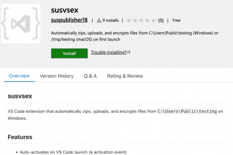Click the first rating star
Viewport: 233px width, 155px height.
pyautogui.click(x=129, y=20)
